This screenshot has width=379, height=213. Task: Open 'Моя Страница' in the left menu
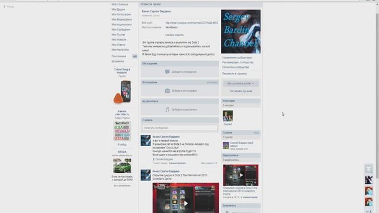click(120, 4)
